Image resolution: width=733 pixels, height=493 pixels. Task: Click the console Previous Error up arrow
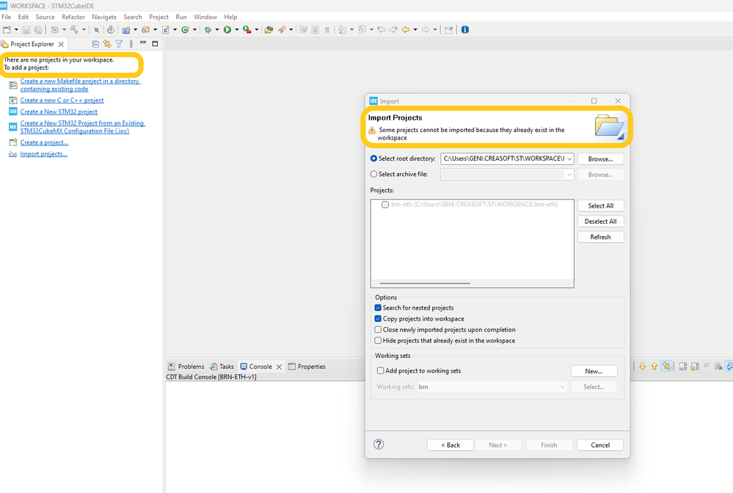tap(654, 366)
